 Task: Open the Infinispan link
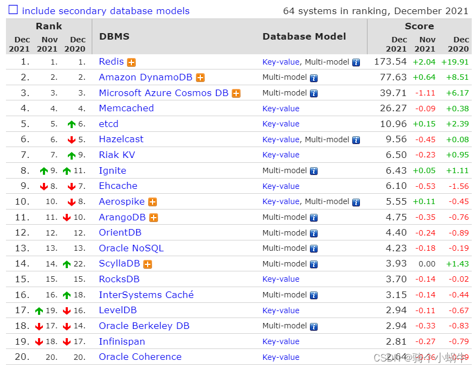tap(122, 341)
